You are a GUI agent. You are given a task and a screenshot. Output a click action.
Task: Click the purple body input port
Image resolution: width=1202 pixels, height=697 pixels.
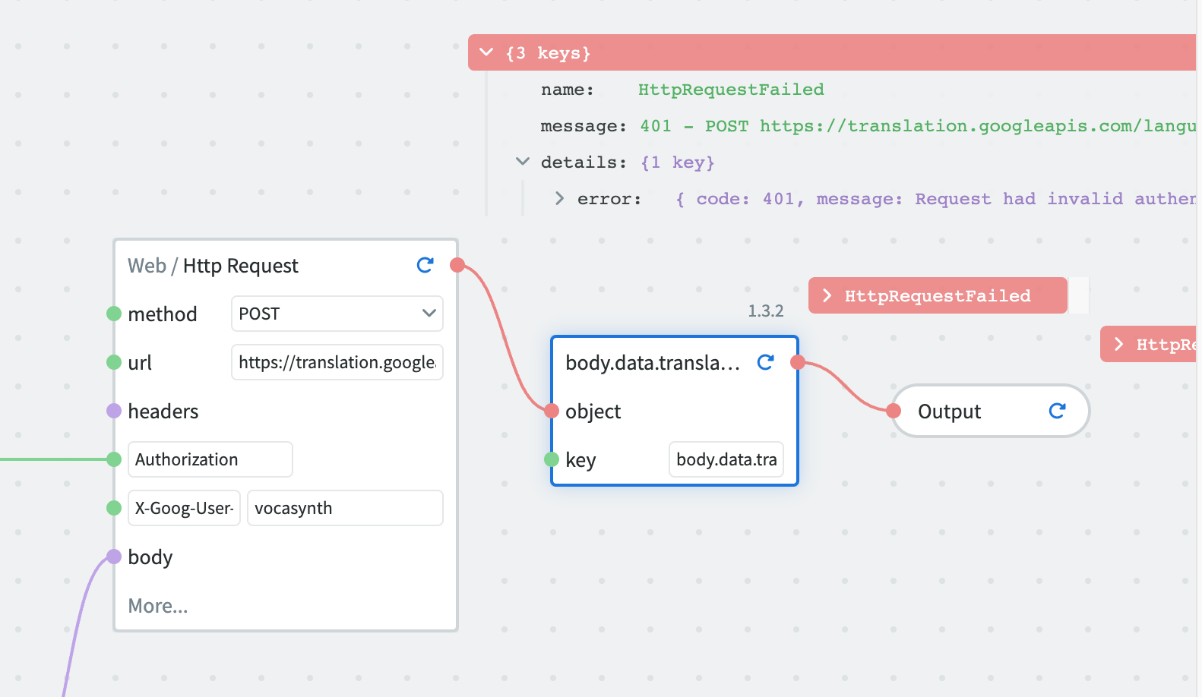(x=114, y=557)
